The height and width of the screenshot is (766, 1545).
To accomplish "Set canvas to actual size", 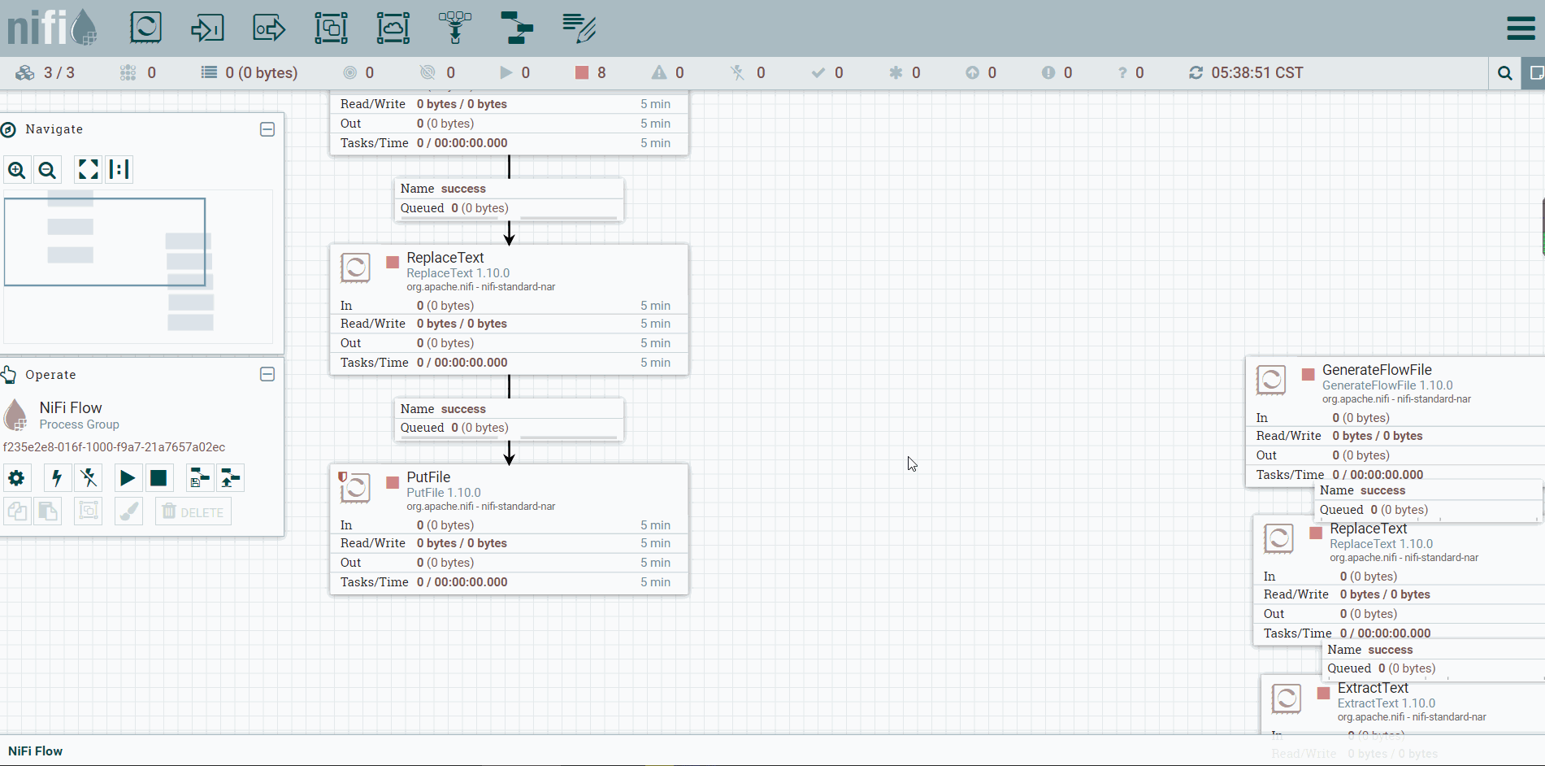I will click(119, 169).
